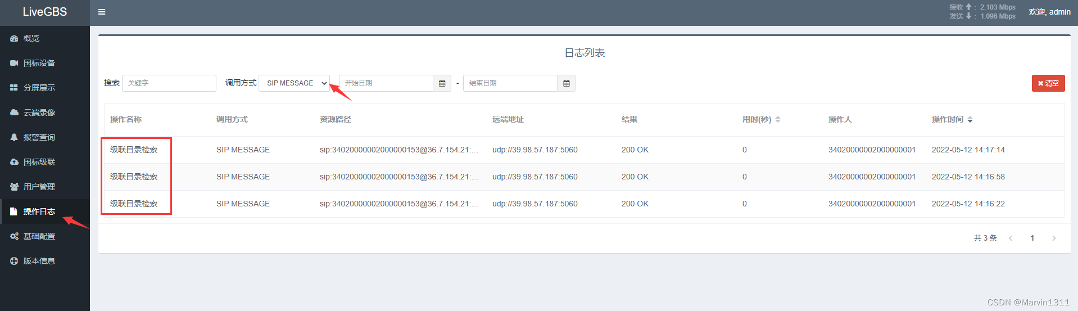Click the 国标设备 camera icon
1078x311 pixels.
(x=14, y=63)
